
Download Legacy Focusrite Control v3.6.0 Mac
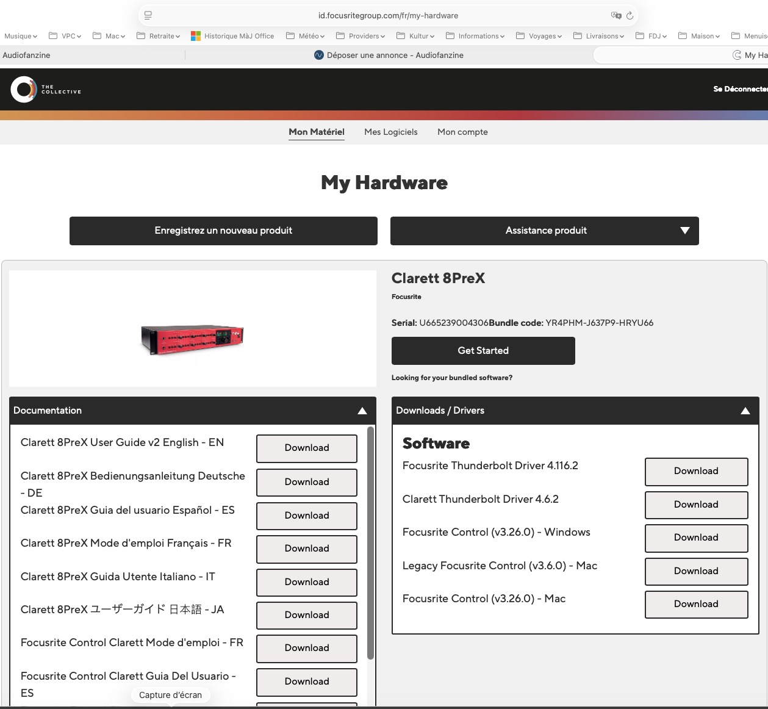pos(697,572)
